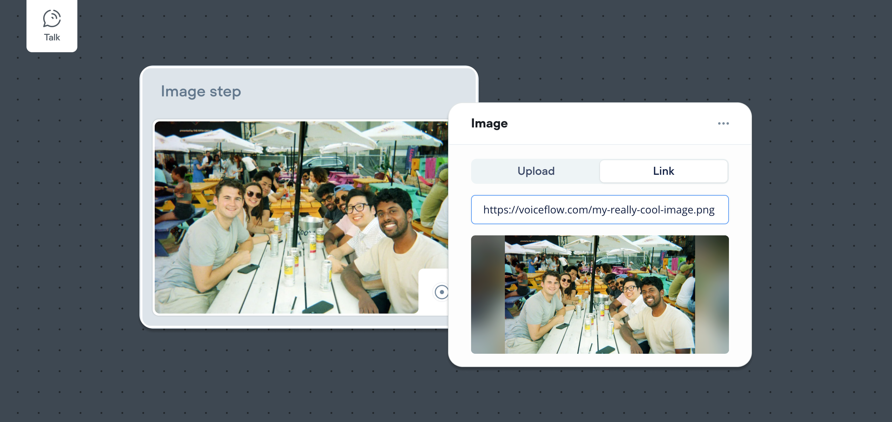Open the three-dot options menu in Image editor
The image size is (892, 422).
click(x=723, y=123)
